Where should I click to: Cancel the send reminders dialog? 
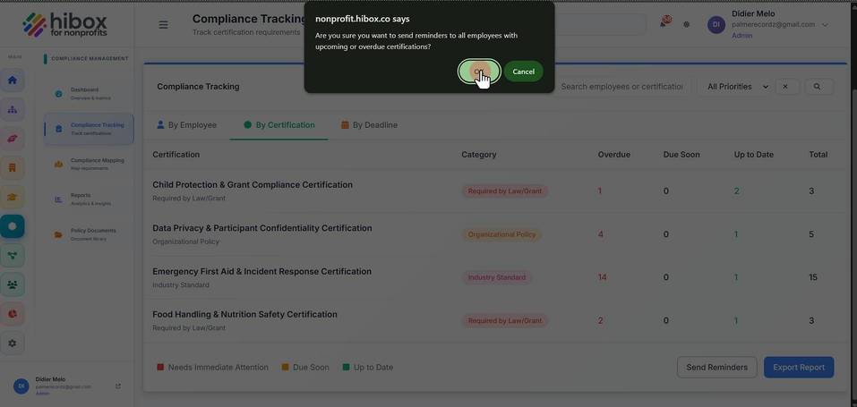(x=523, y=72)
